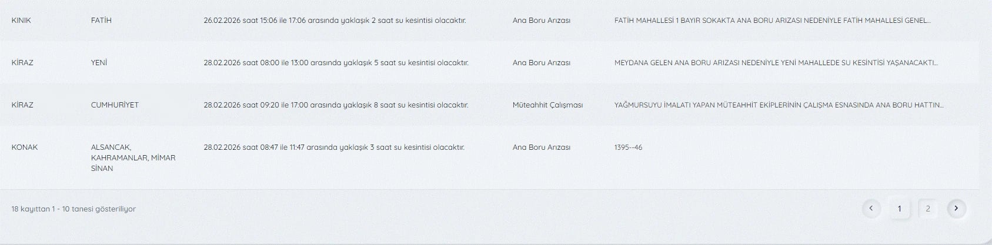Select the FATİH neighborhood cell
Screen dimensions: 992x245
[101, 21]
